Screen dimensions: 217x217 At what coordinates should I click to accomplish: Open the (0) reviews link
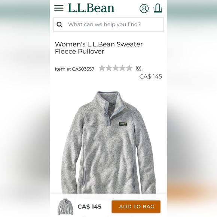coord(138,68)
